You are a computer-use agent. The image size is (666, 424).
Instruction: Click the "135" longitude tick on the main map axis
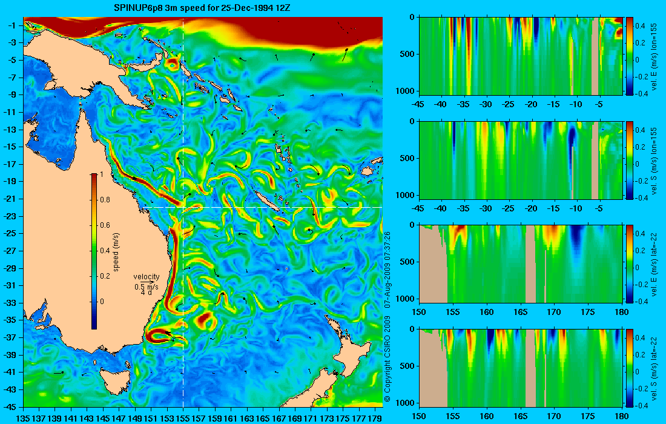pyautogui.click(x=24, y=418)
